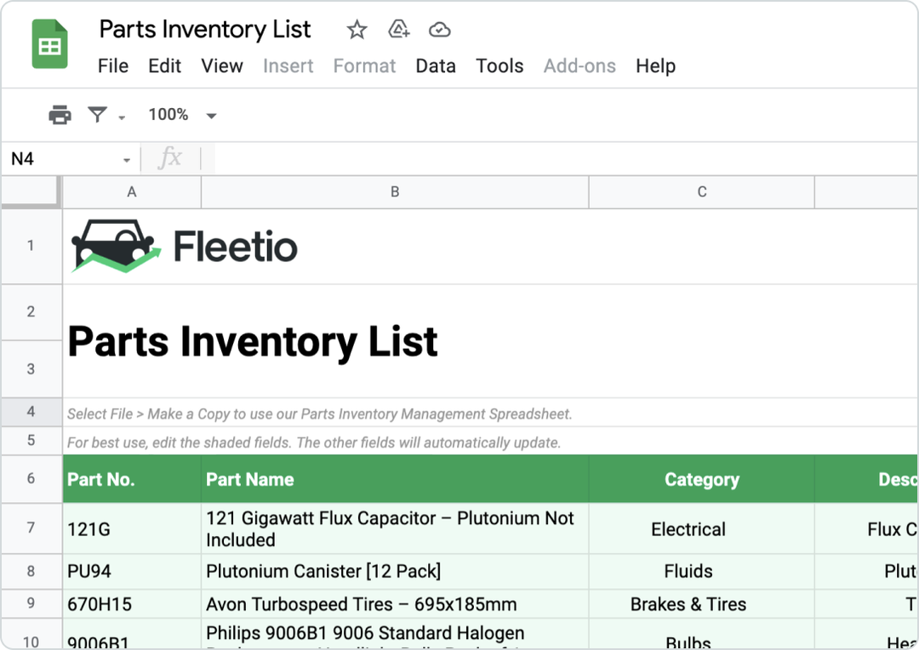Select row 1 header

(31, 246)
